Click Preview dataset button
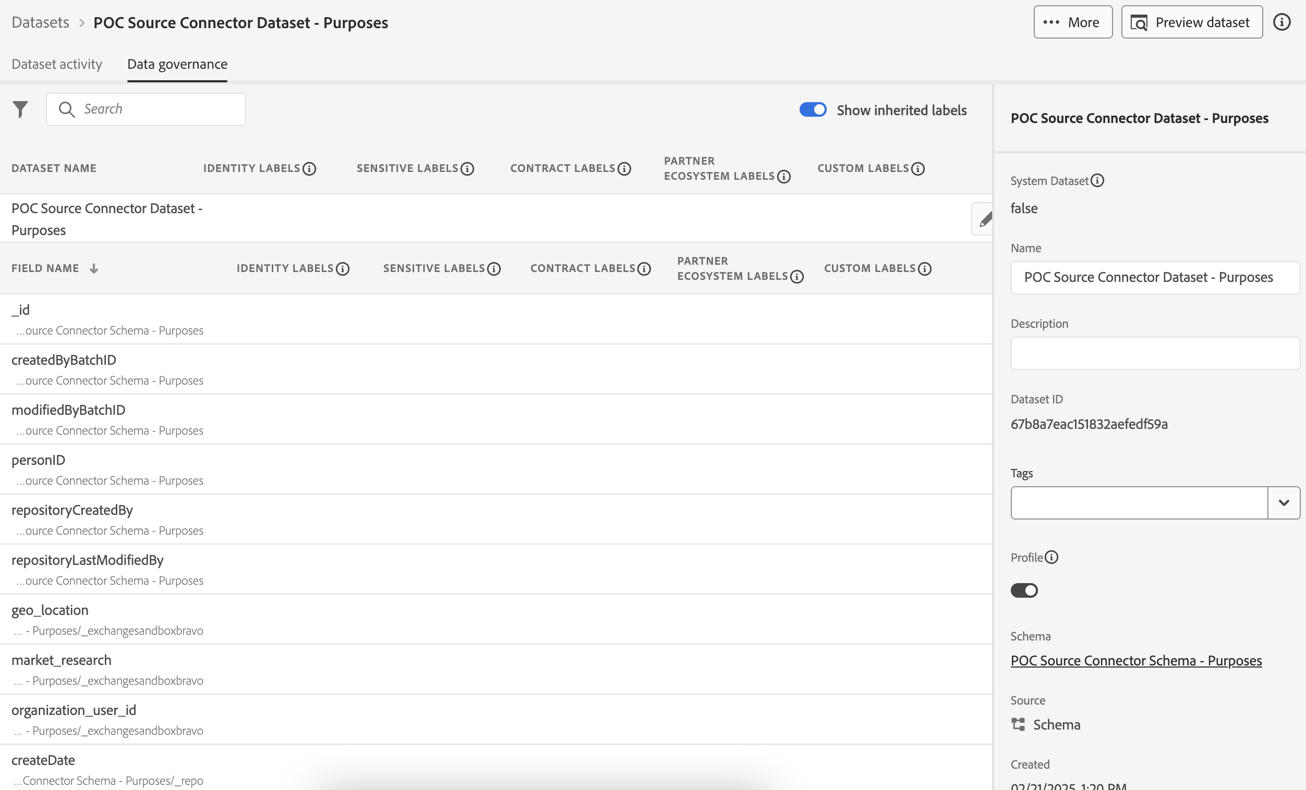This screenshot has height=790, width=1306. (1191, 22)
